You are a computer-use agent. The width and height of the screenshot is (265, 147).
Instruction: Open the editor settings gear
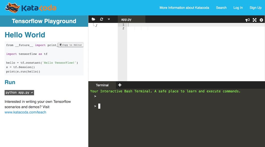[x=261, y=20]
